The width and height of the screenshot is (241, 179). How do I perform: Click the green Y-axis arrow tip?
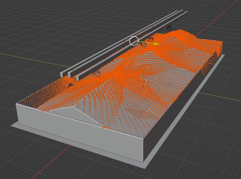point(157,44)
